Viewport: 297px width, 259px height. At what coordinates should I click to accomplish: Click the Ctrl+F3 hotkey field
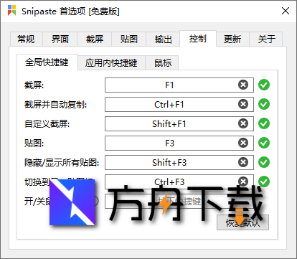point(179,181)
